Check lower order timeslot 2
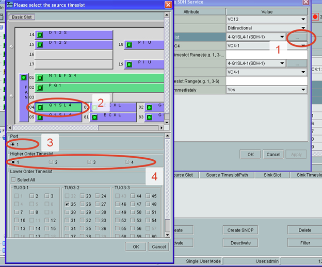The height and width of the screenshot is (267, 322). click(x=31, y=196)
